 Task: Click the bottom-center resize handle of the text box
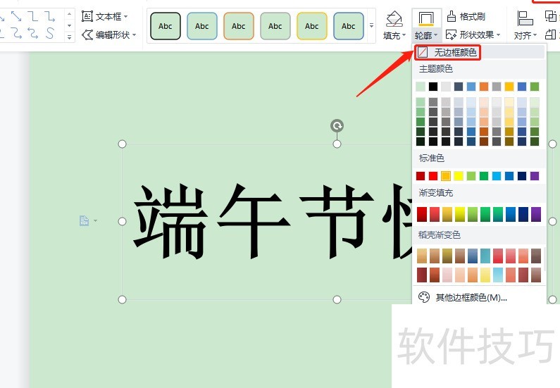click(x=337, y=299)
